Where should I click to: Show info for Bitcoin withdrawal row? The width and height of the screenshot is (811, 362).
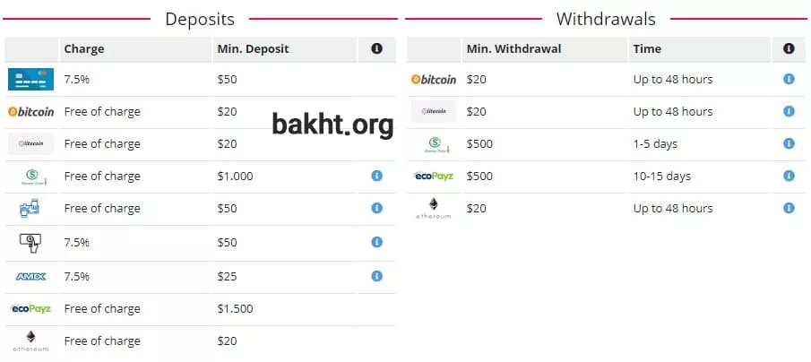pyautogui.click(x=789, y=80)
